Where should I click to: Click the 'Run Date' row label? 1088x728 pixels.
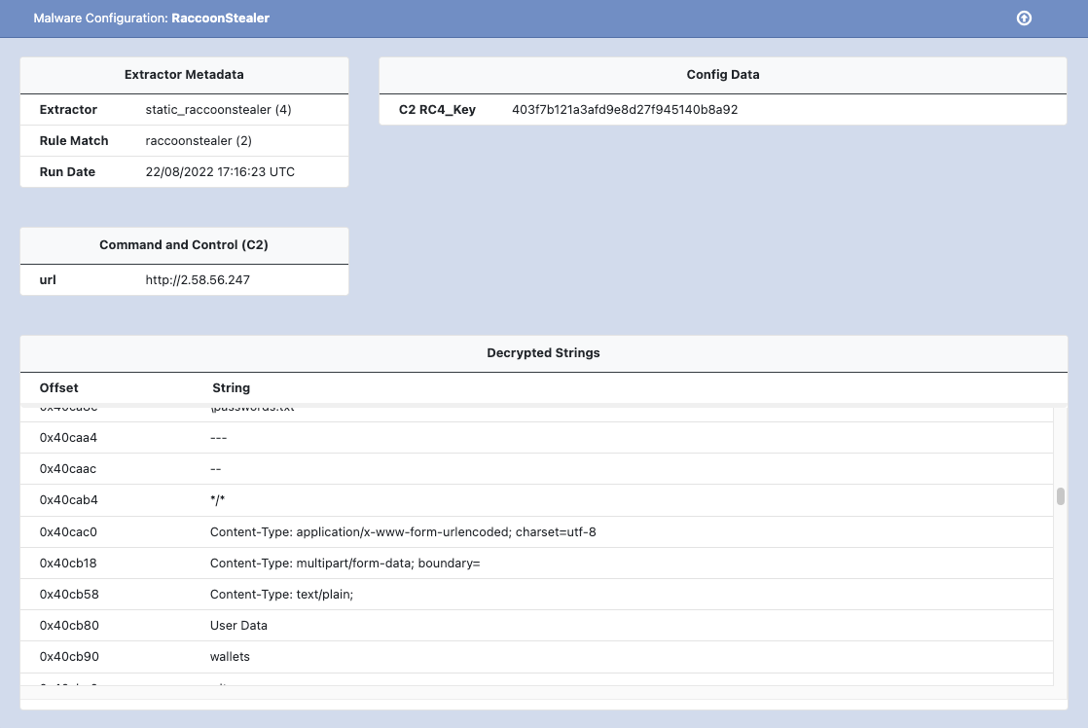click(67, 172)
